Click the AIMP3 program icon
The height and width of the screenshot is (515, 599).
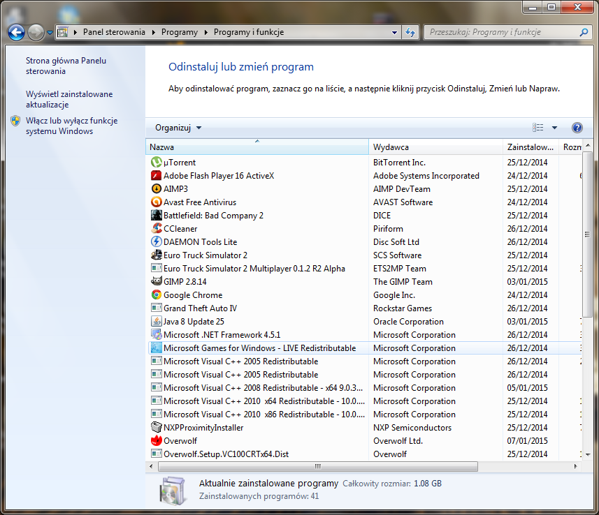point(157,189)
